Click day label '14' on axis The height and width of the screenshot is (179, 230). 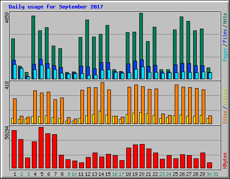[x=101, y=174]
